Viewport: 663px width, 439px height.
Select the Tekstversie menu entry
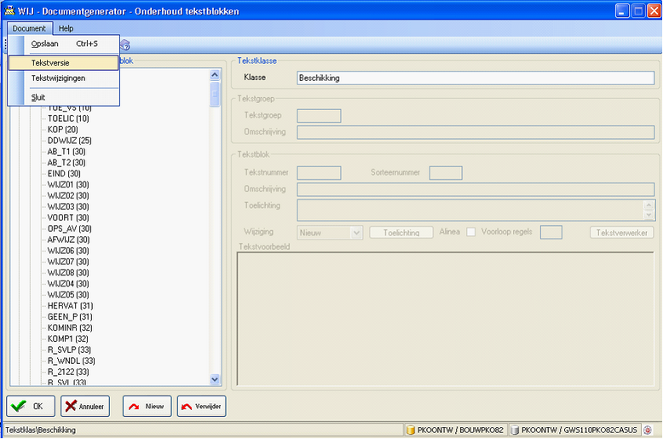(63, 62)
